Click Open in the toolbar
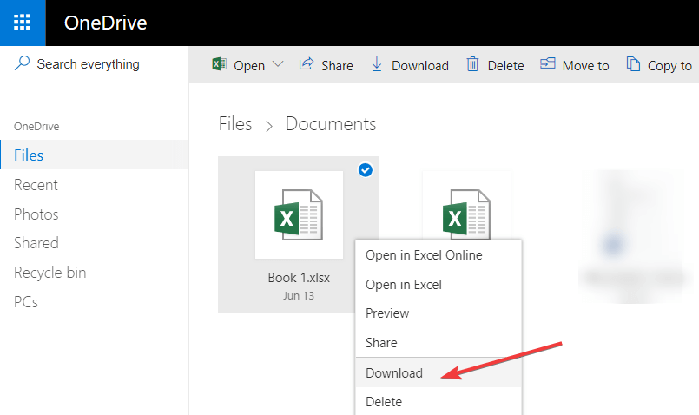 click(x=249, y=65)
